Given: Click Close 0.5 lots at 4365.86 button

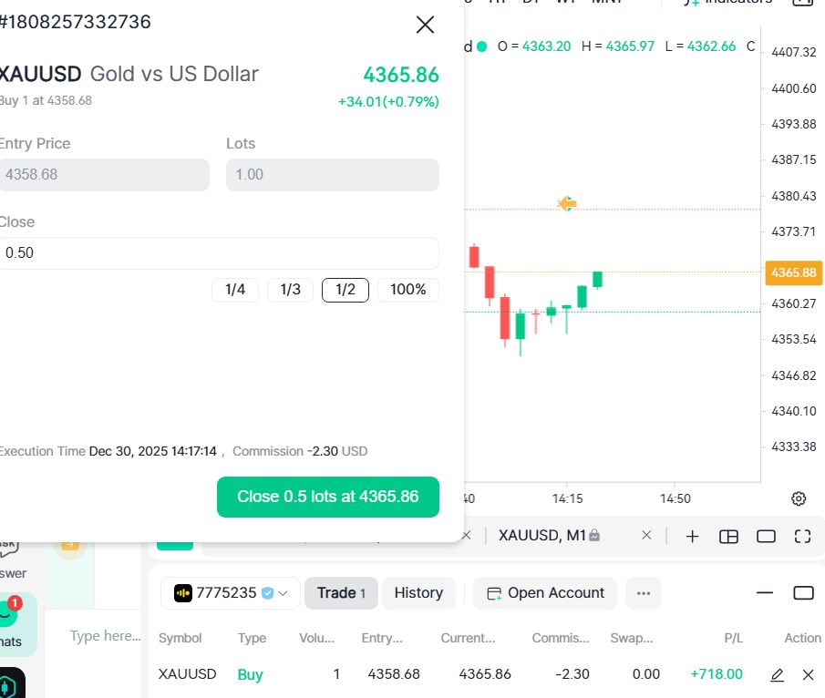Looking at the screenshot, I should point(327,497).
